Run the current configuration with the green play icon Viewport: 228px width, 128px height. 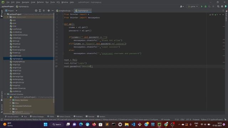[x=202, y=6]
